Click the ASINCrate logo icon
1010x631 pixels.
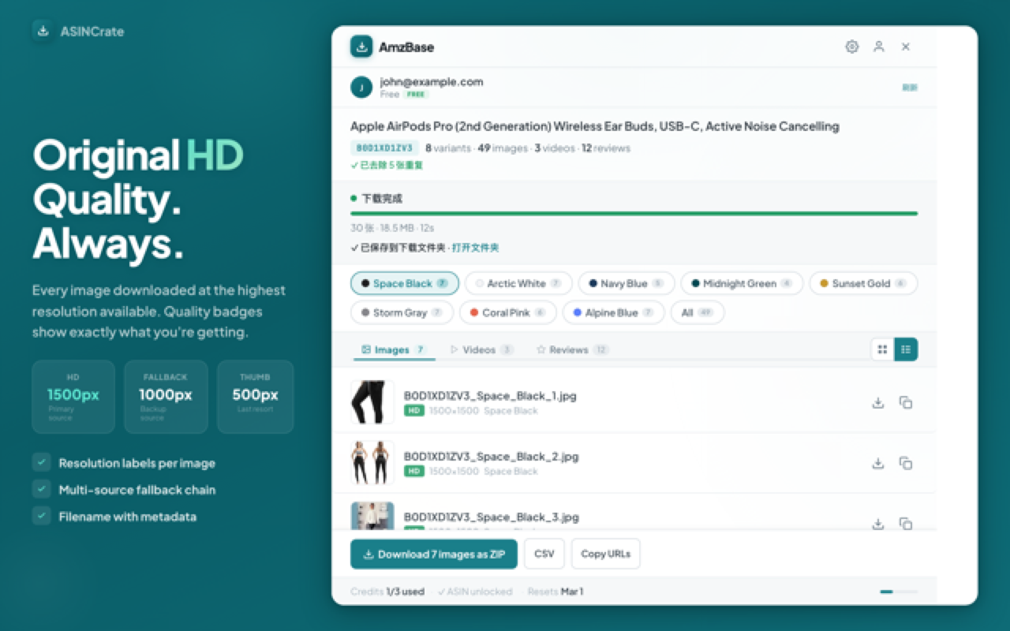pyautogui.click(x=41, y=31)
